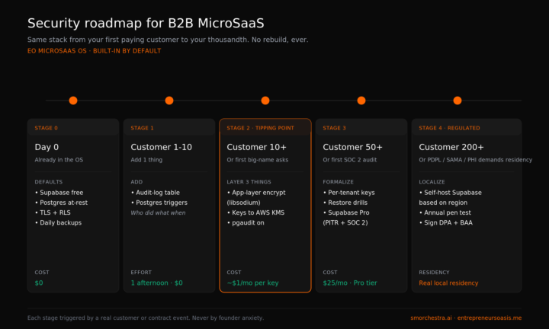
Task: Click the ~$1/mo per key cost
Action: (x=253, y=283)
